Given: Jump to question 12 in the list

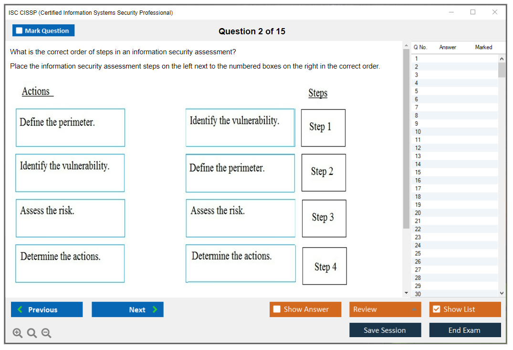Looking at the screenshot, I should [x=418, y=148].
